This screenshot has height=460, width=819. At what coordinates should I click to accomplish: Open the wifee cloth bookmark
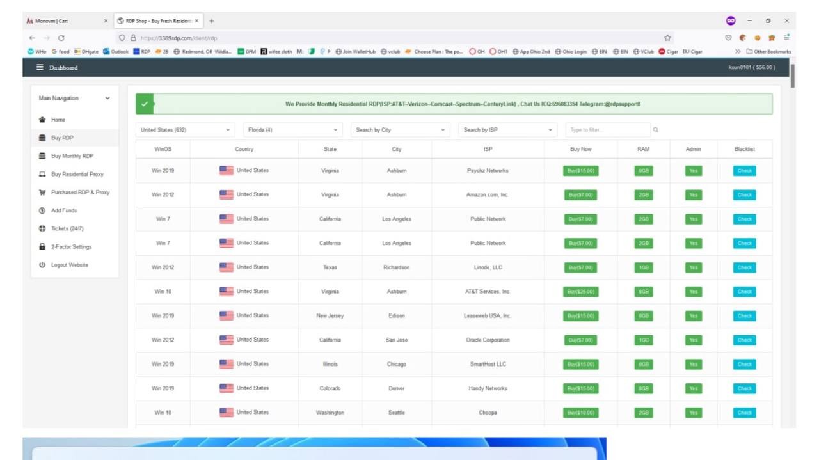pyautogui.click(x=276, y=52)
